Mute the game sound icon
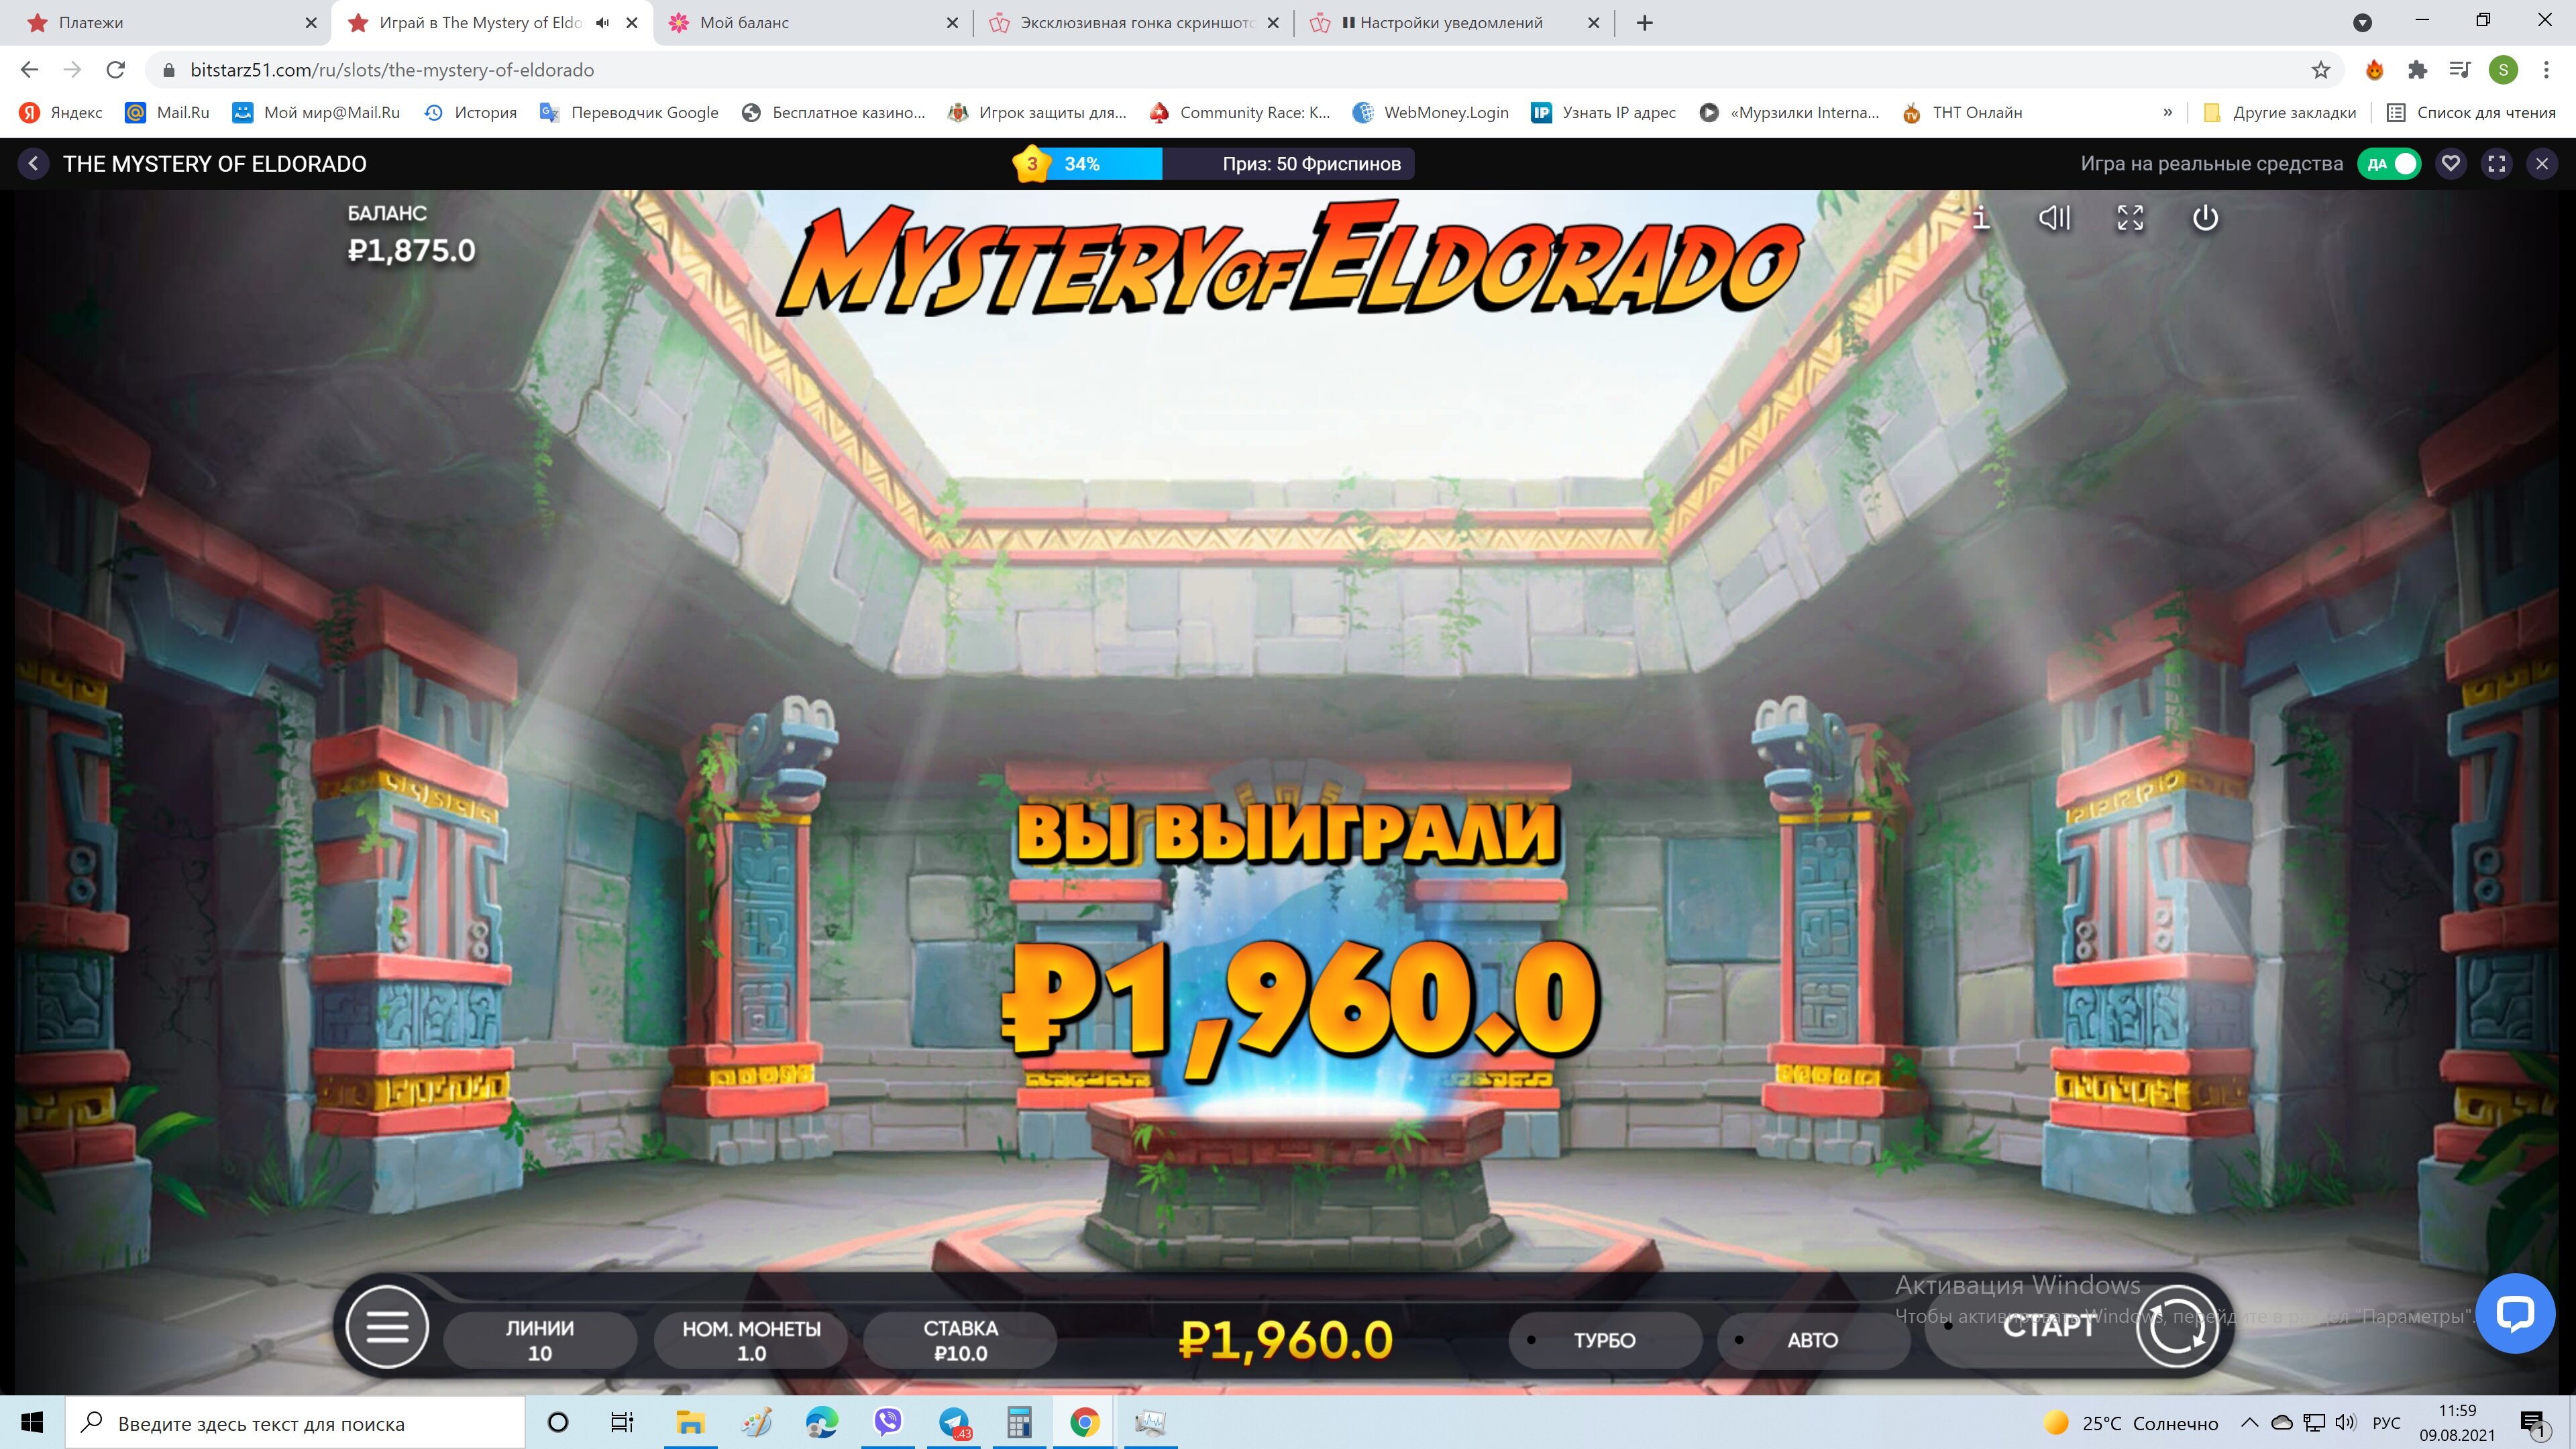This screenshot has width=2576, height=1449. point(2054,218)
